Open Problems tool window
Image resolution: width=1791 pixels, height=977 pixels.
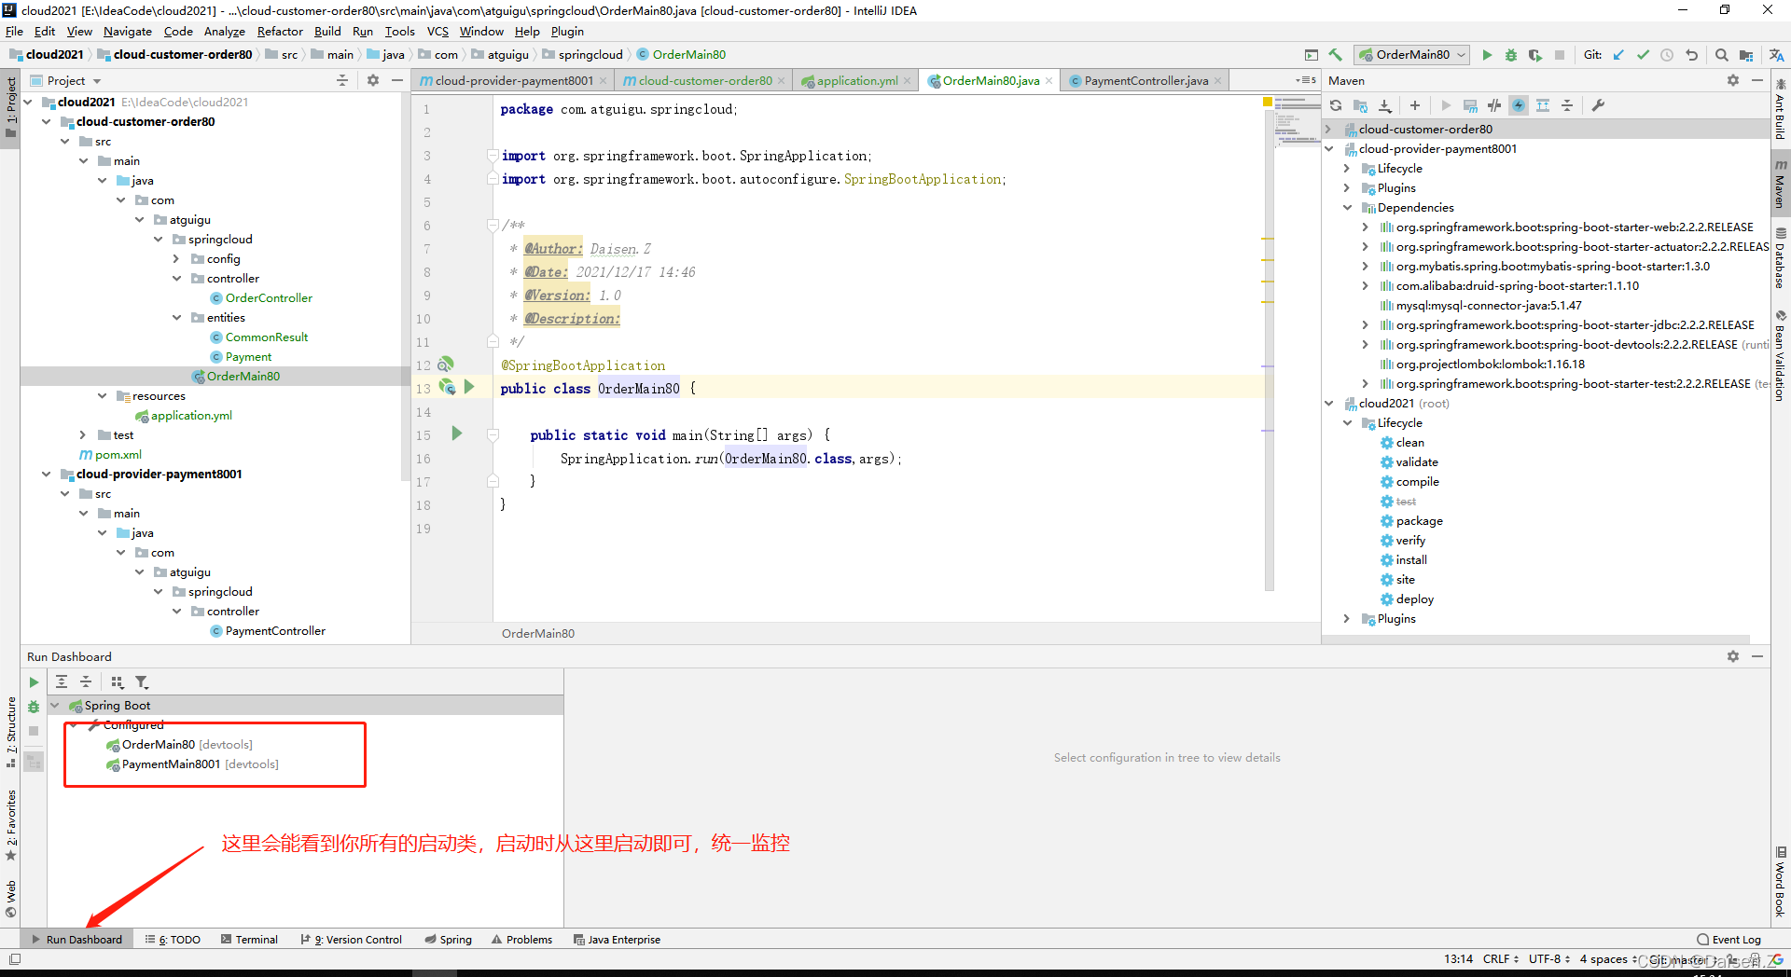tap(522, 939)
